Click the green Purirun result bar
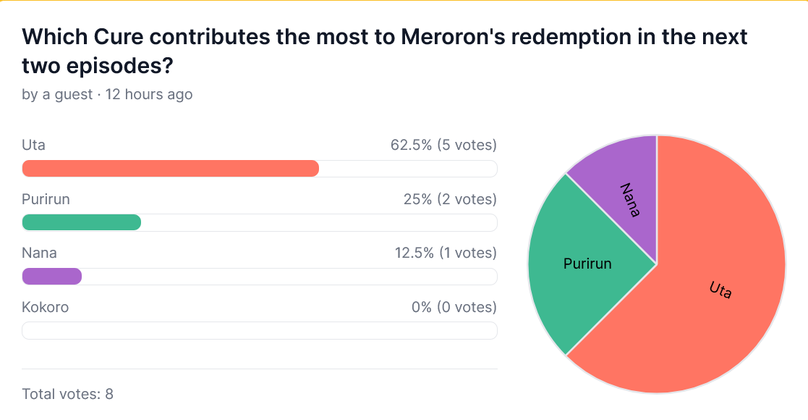The height and width of the screenshot is (420, 808). [x=81, y=222]
